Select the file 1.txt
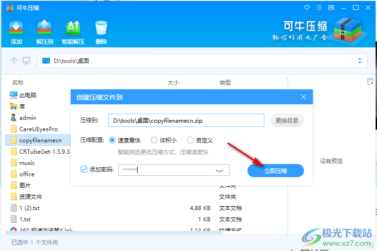The height and width of the screenshot is (251, 377). (21, 219)
